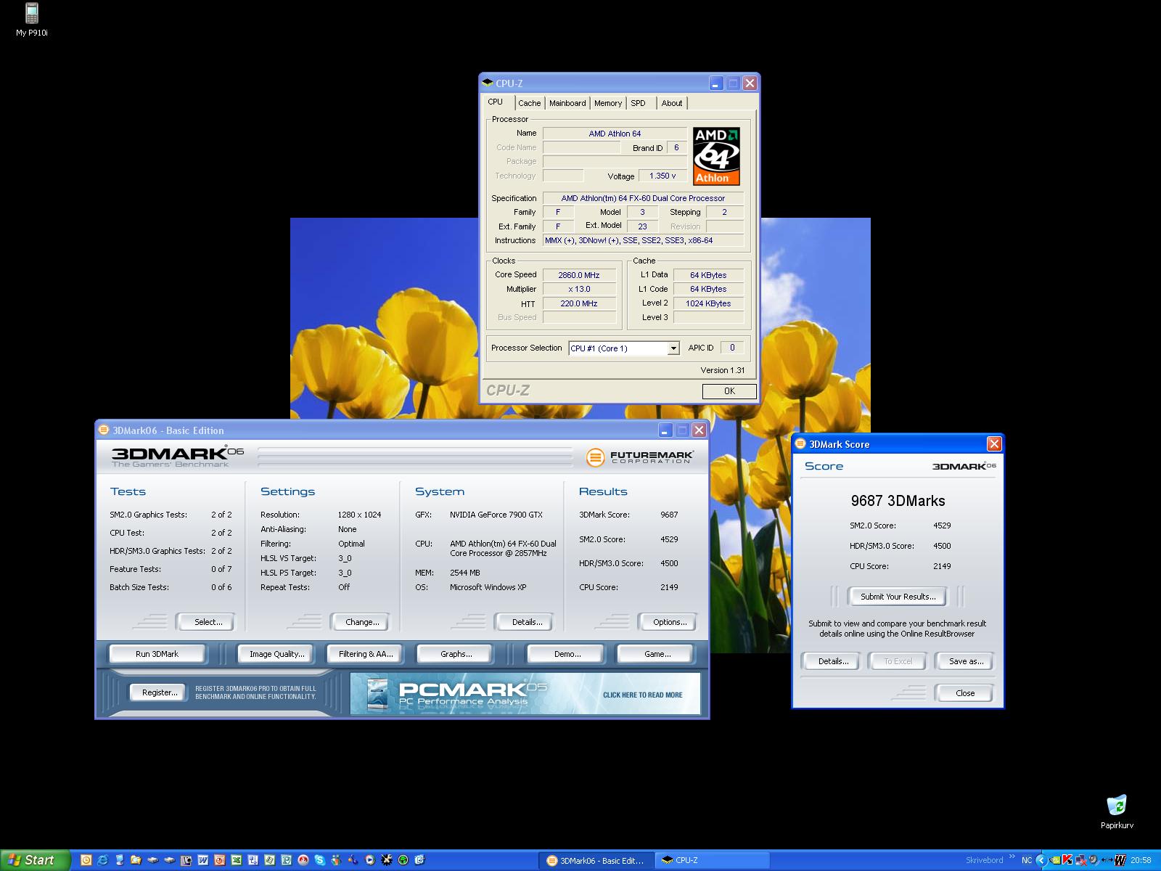Screen dimensions: 1161x871
Task: Click the Level 2 1024 KBytes field
Action: point(708,303)
